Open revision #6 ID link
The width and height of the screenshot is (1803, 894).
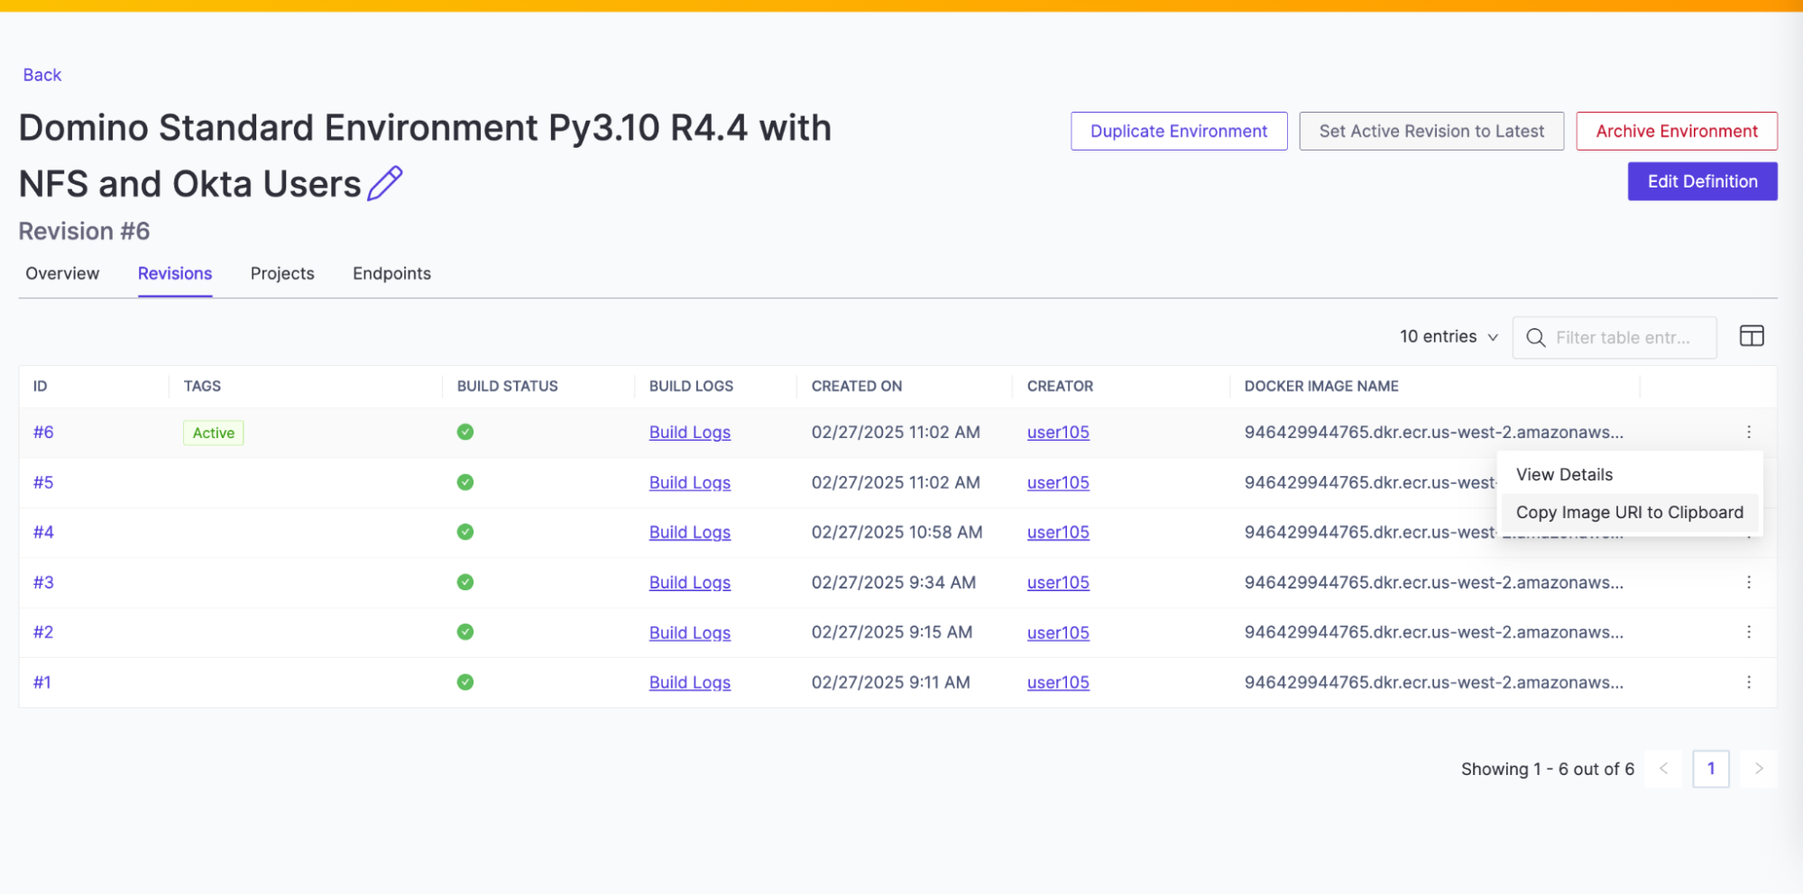[x=43, y=432]
